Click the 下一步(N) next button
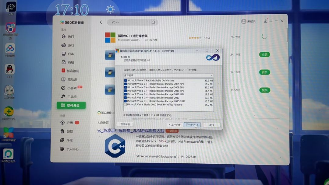This screenshot has height=185, width=329. [192, 125]
